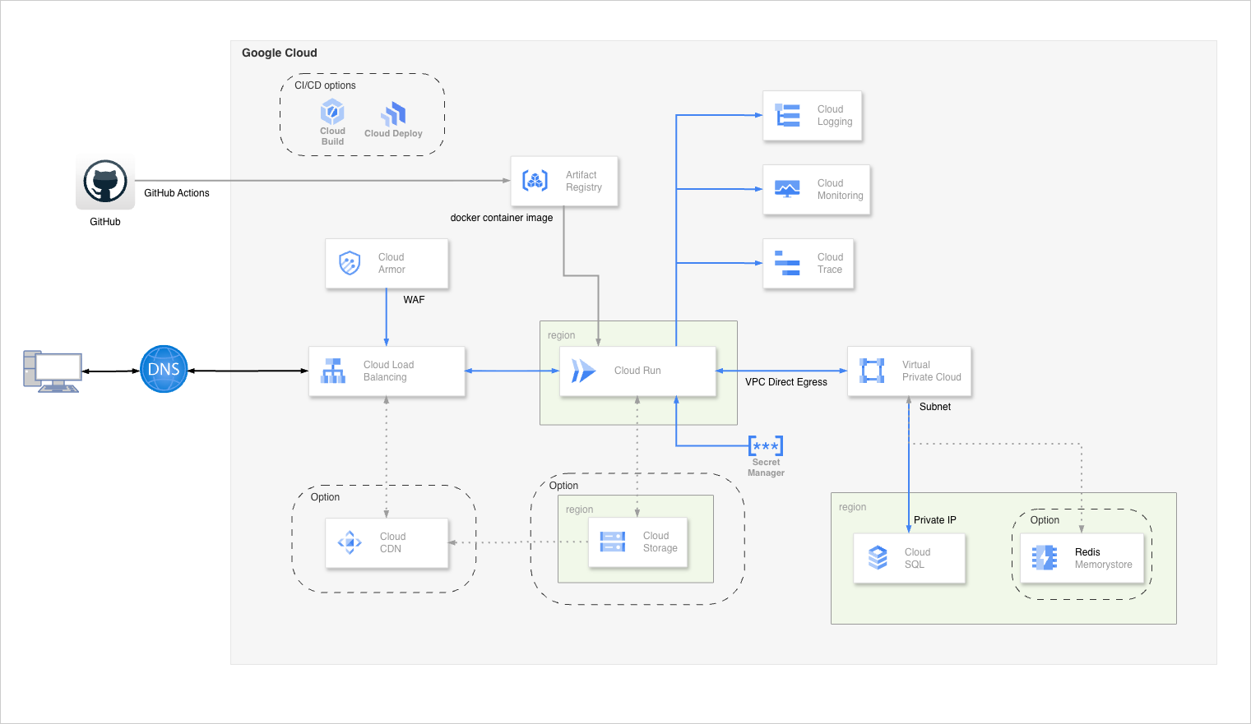The width and height of the screenshot is (1251, 724).
Task: Select the Cloud Trace box
Action: pyautogui.click(x=808, y=264)
